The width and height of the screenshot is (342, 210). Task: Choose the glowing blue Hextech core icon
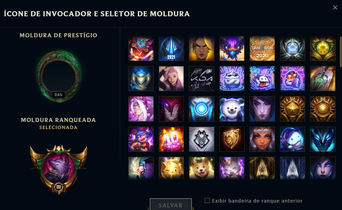point(201,109)
